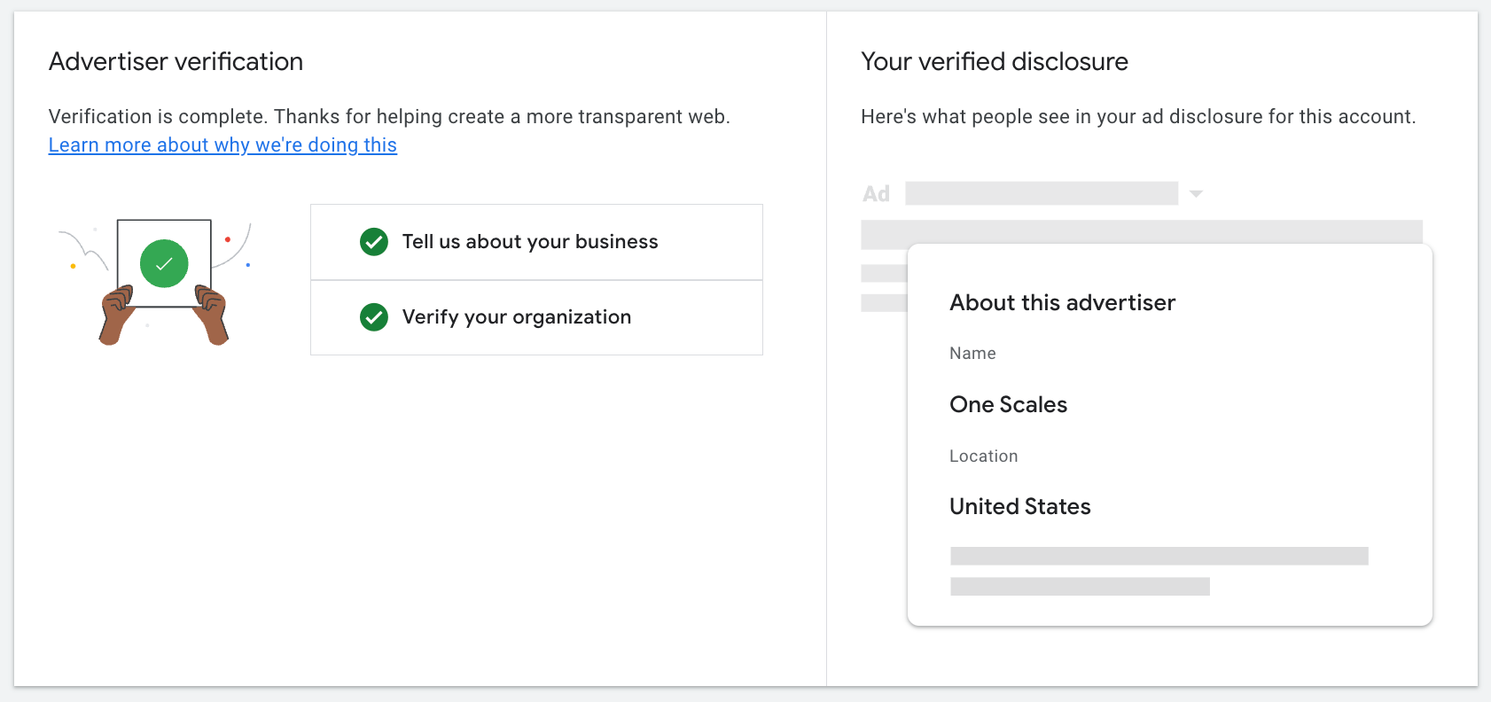Open the 'Learn more about why we're doing this' link
This screenshot has width=1491, height=702.
pos(222,145)
